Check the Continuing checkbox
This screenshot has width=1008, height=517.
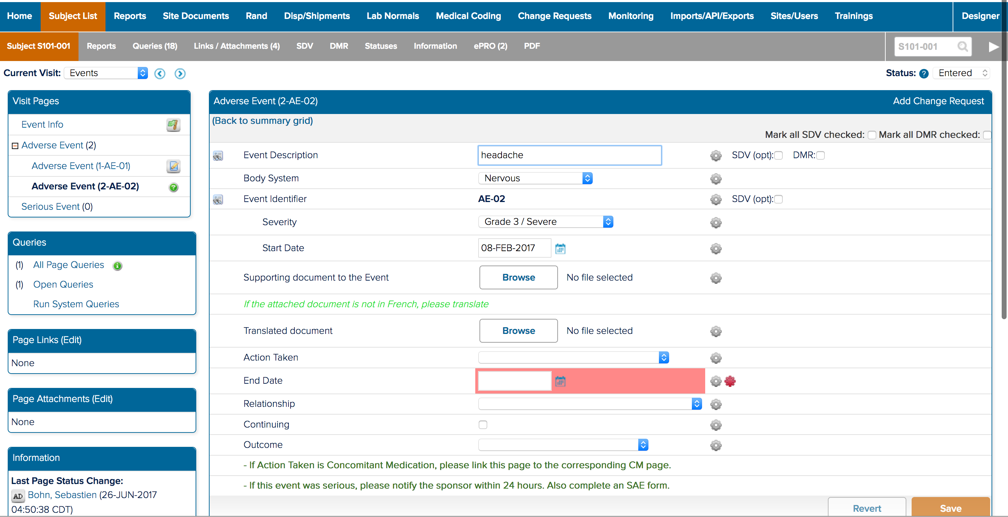(x=483, y=424)
